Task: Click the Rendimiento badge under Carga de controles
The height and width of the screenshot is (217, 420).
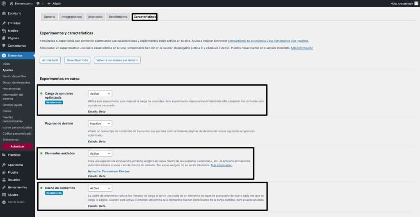Action: pyautogui.click(x=54, y=102)
